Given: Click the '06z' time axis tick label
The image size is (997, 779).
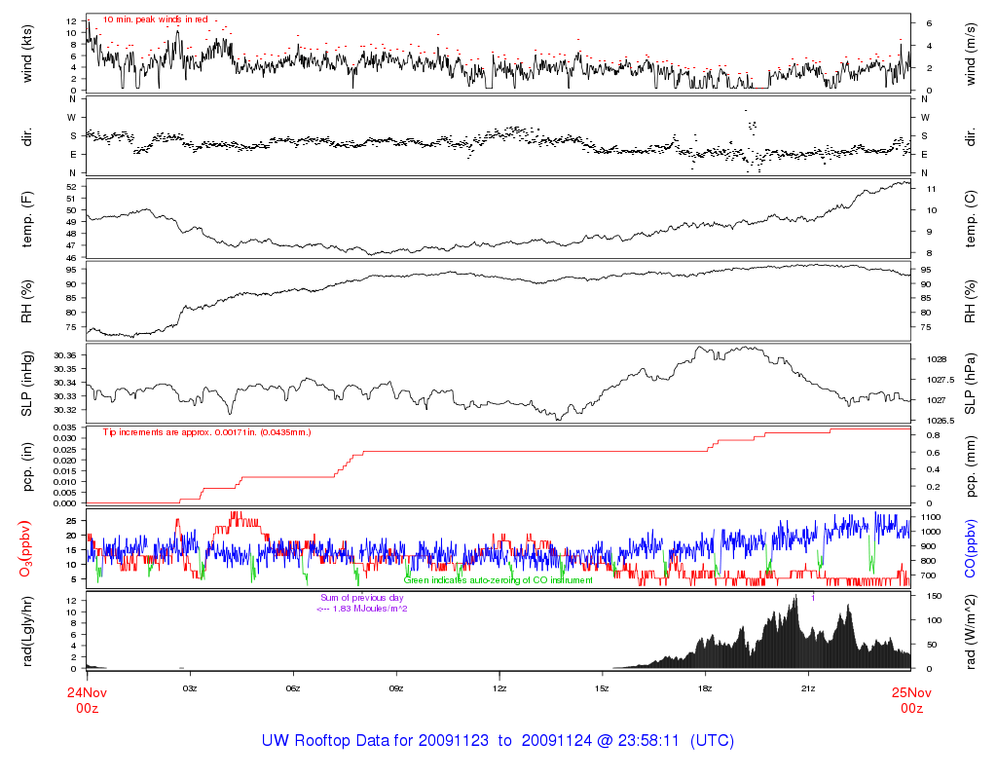Looking at the screenshot, I should coord(292,688).
